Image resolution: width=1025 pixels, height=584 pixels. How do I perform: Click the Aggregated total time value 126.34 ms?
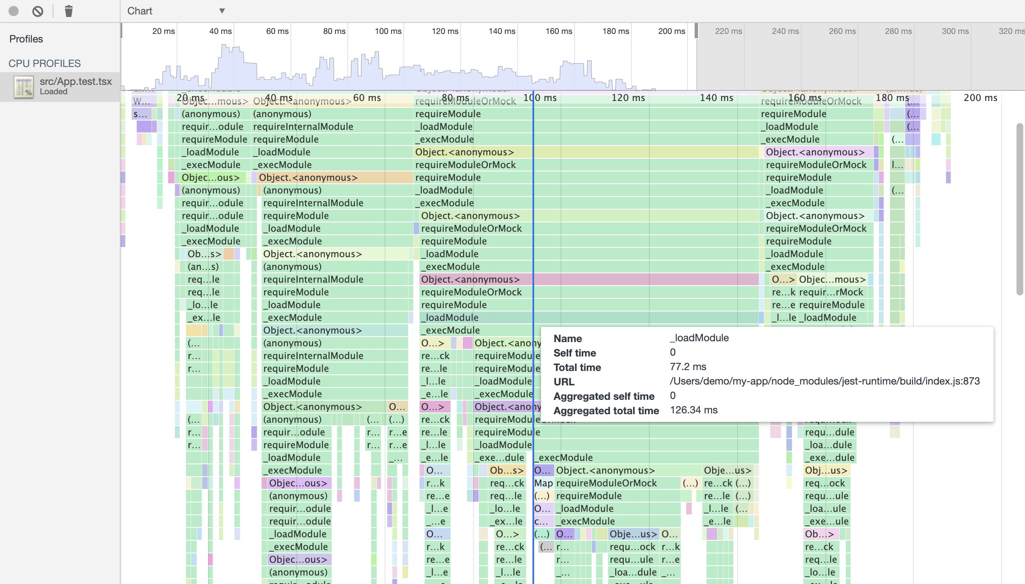[694, 410]
